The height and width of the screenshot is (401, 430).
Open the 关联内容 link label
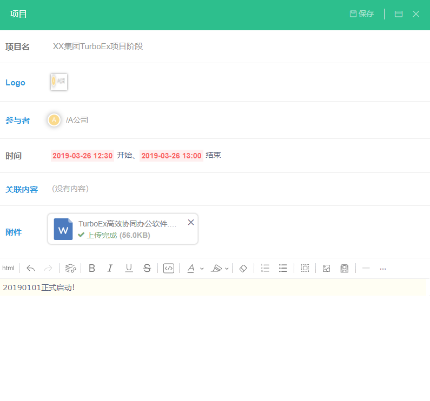22,189
